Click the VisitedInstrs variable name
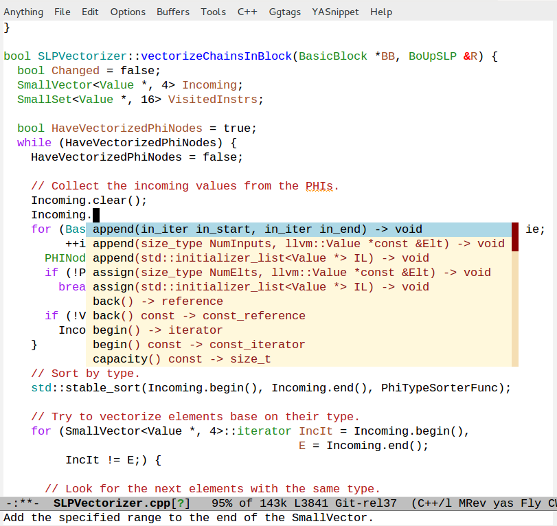The width and height of the screenshot is (557, 526). (213, 100)
